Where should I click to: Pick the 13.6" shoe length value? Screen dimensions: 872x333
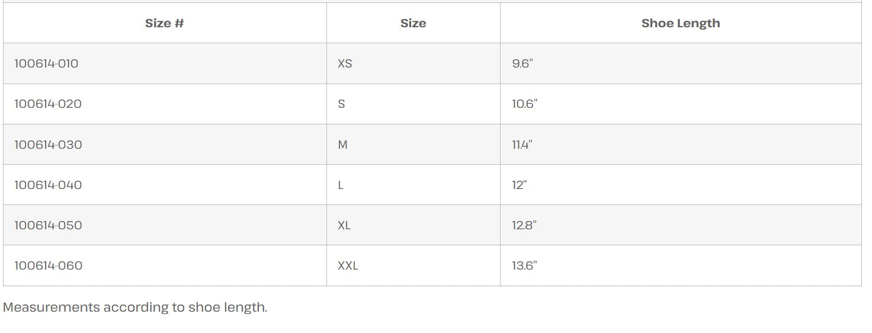(524, 265)
